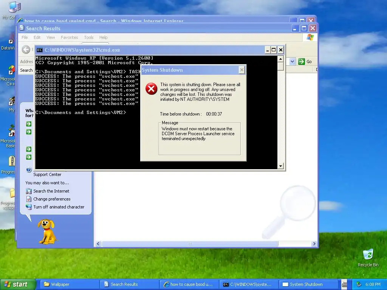Open the Recycle Bin on the desktop

368,258
